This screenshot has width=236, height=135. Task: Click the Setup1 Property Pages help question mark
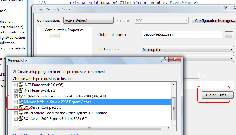pos(226,8)
